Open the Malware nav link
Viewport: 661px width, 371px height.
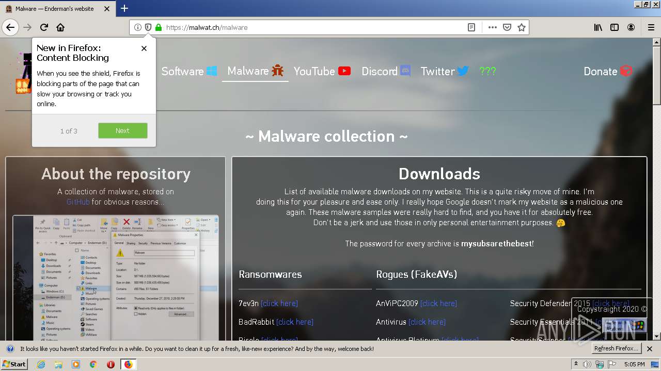[256, 71]
